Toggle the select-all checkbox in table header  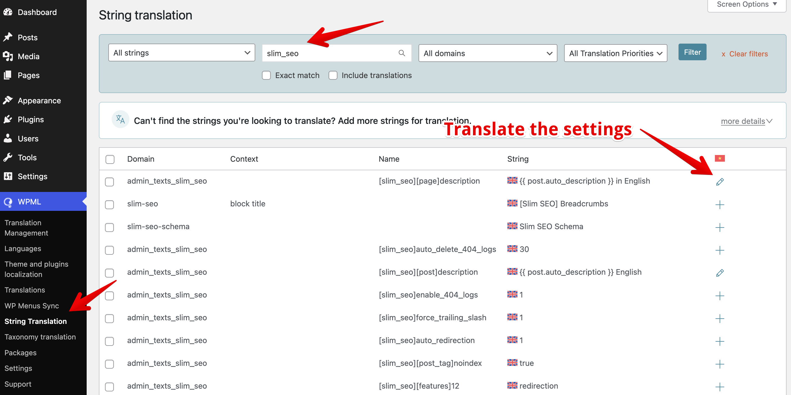(110, 159)
